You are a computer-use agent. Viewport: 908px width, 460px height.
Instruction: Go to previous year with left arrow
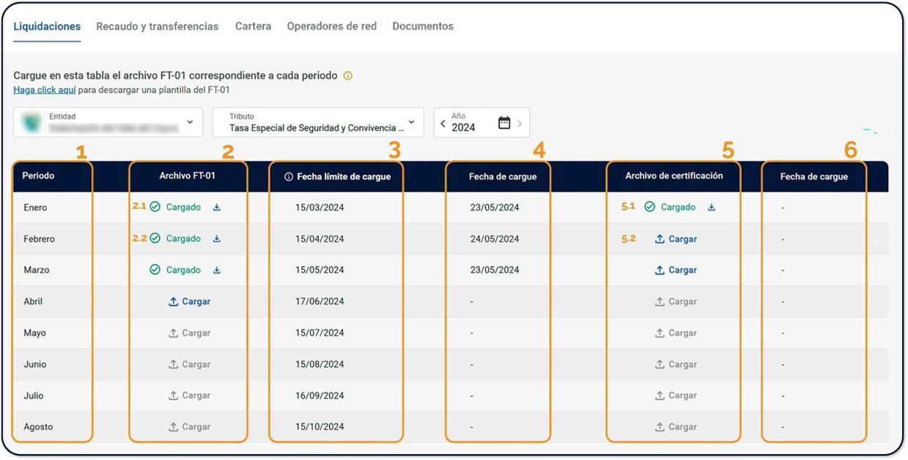[443, 124]
